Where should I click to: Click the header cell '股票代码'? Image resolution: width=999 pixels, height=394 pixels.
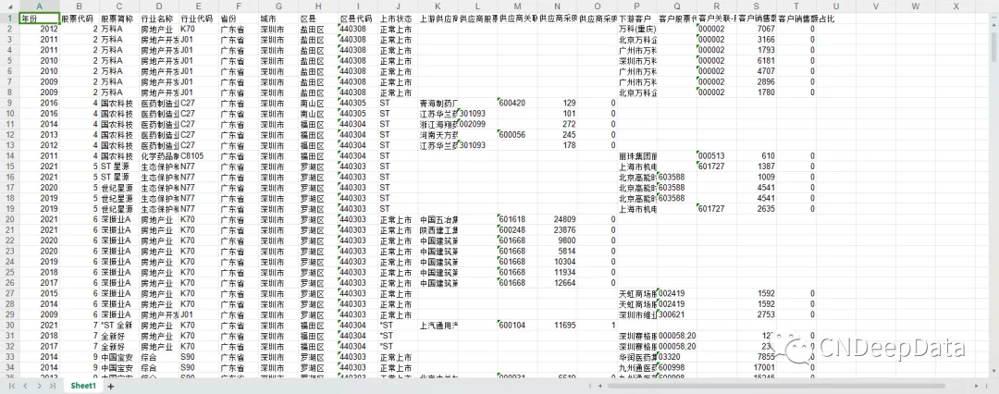click(x=79, y=18)
